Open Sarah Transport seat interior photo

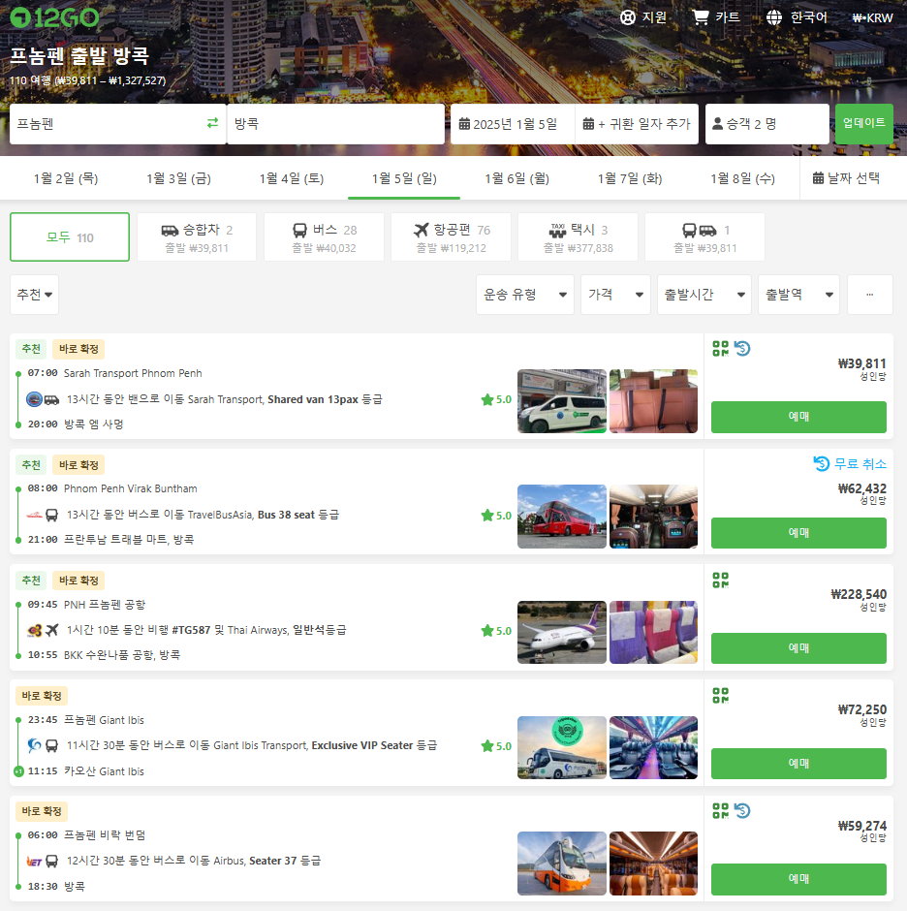[654, 401]
